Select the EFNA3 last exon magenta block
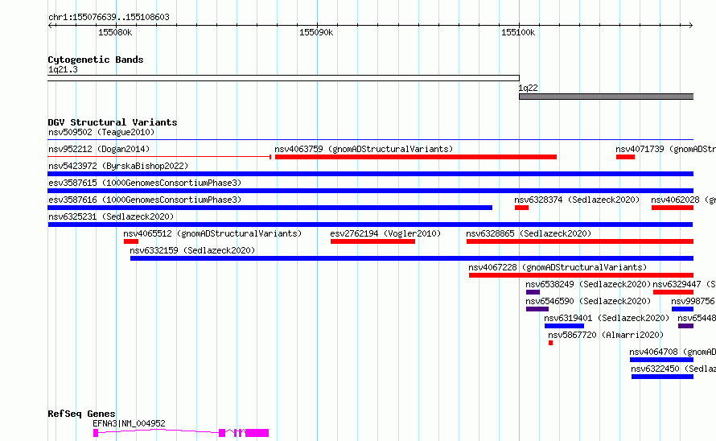This screenshot has height=441, width=716. (x=257, y=433)
